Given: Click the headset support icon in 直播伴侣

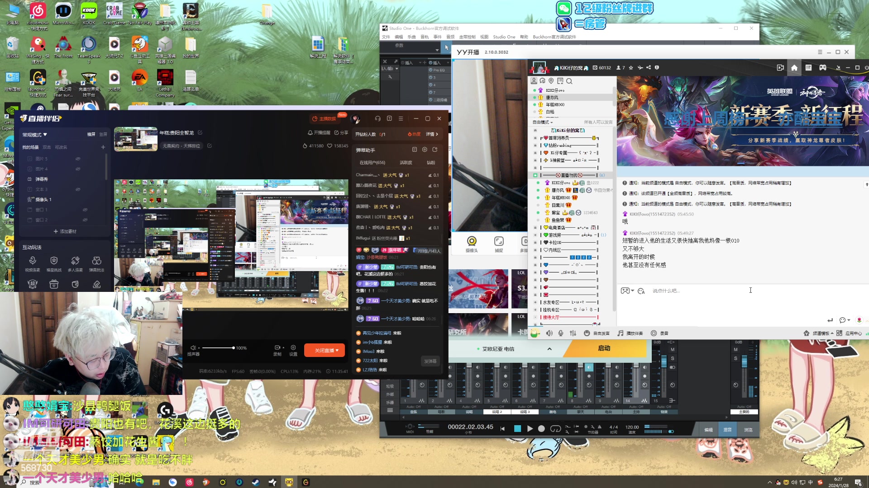Looking at the screenshot, I should coord(377,118).
